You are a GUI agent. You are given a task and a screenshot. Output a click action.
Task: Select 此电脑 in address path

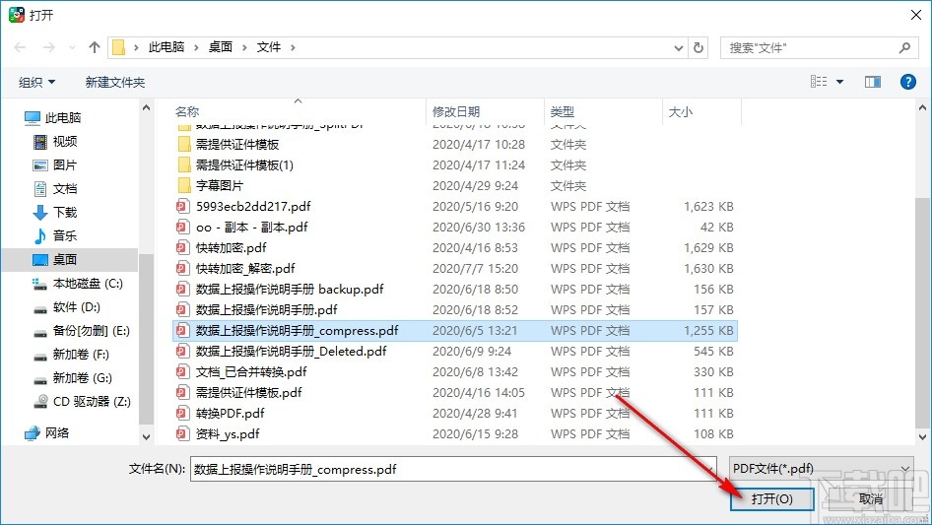166,47
